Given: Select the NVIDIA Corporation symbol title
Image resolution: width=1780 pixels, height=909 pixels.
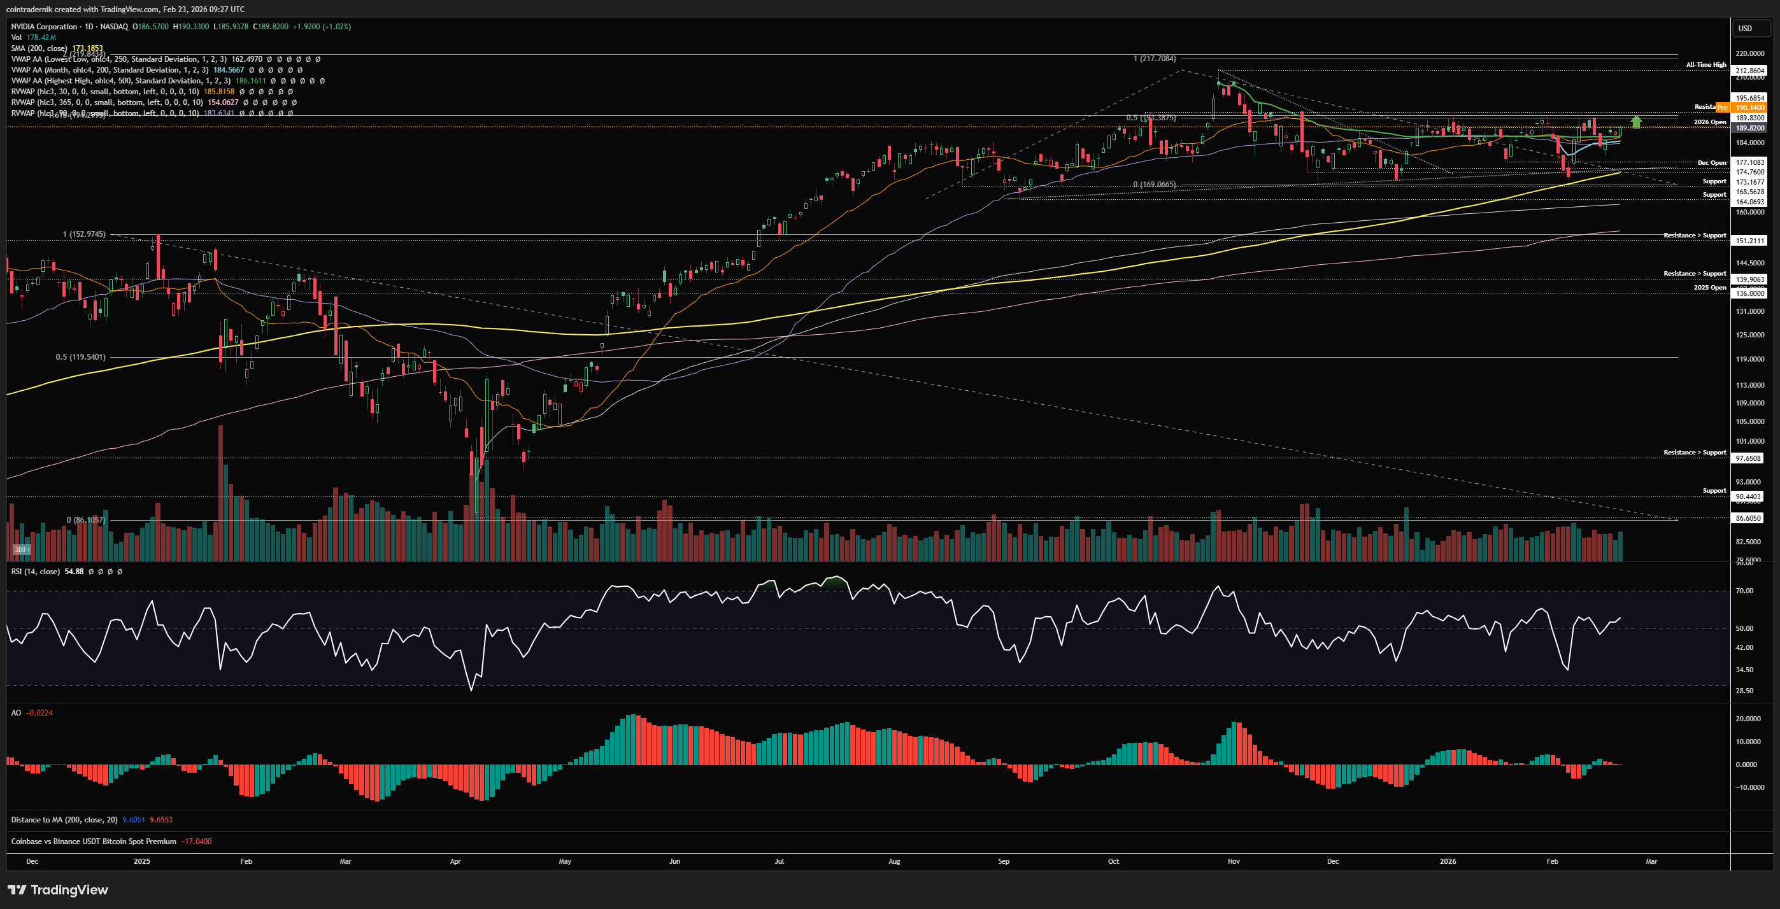Looking at the screenshot, I should 44,26.
